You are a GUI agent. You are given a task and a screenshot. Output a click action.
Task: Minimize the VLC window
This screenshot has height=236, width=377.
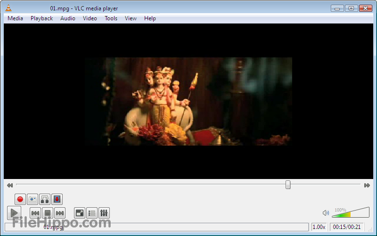[x=337, y=8]
